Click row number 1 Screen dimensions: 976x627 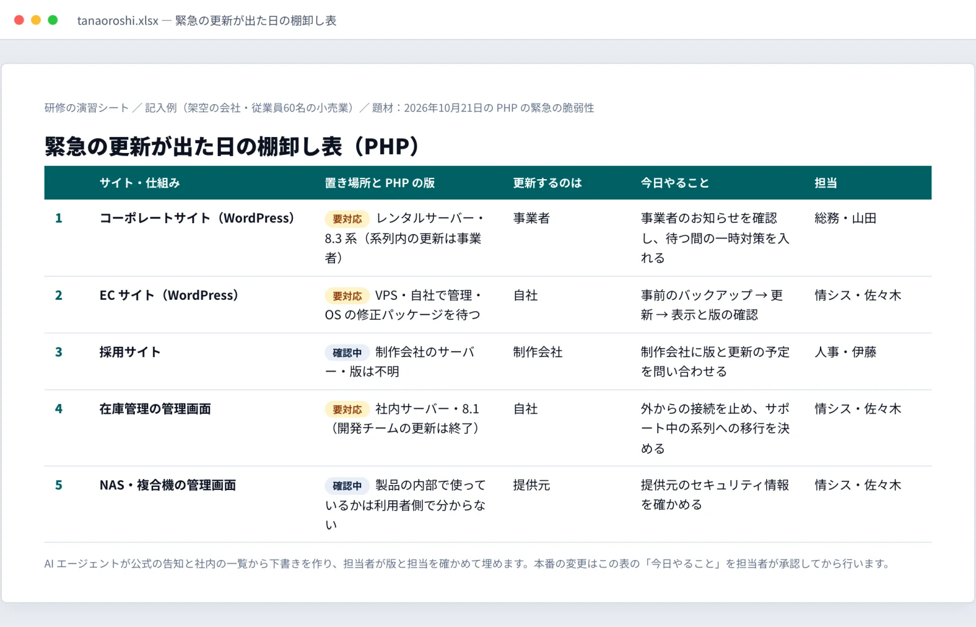click(x=59, y=218)
